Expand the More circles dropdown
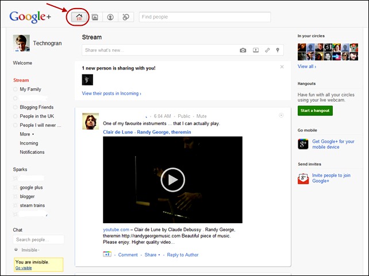Viewport: 369px width, 276px height. point(26,134)
